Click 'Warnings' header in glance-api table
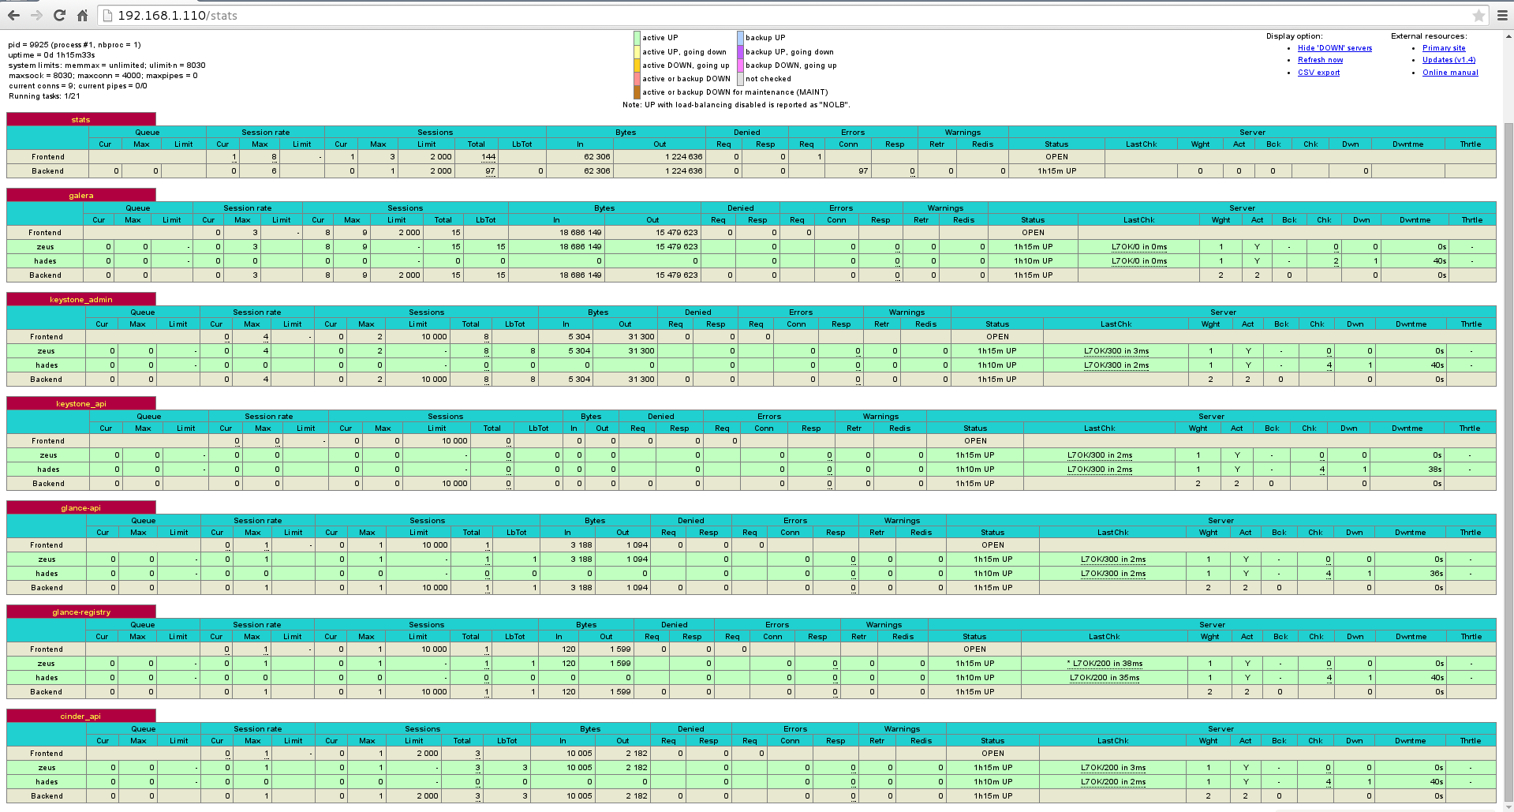Viewport: 1514px width, 812px height. [902, 521]
